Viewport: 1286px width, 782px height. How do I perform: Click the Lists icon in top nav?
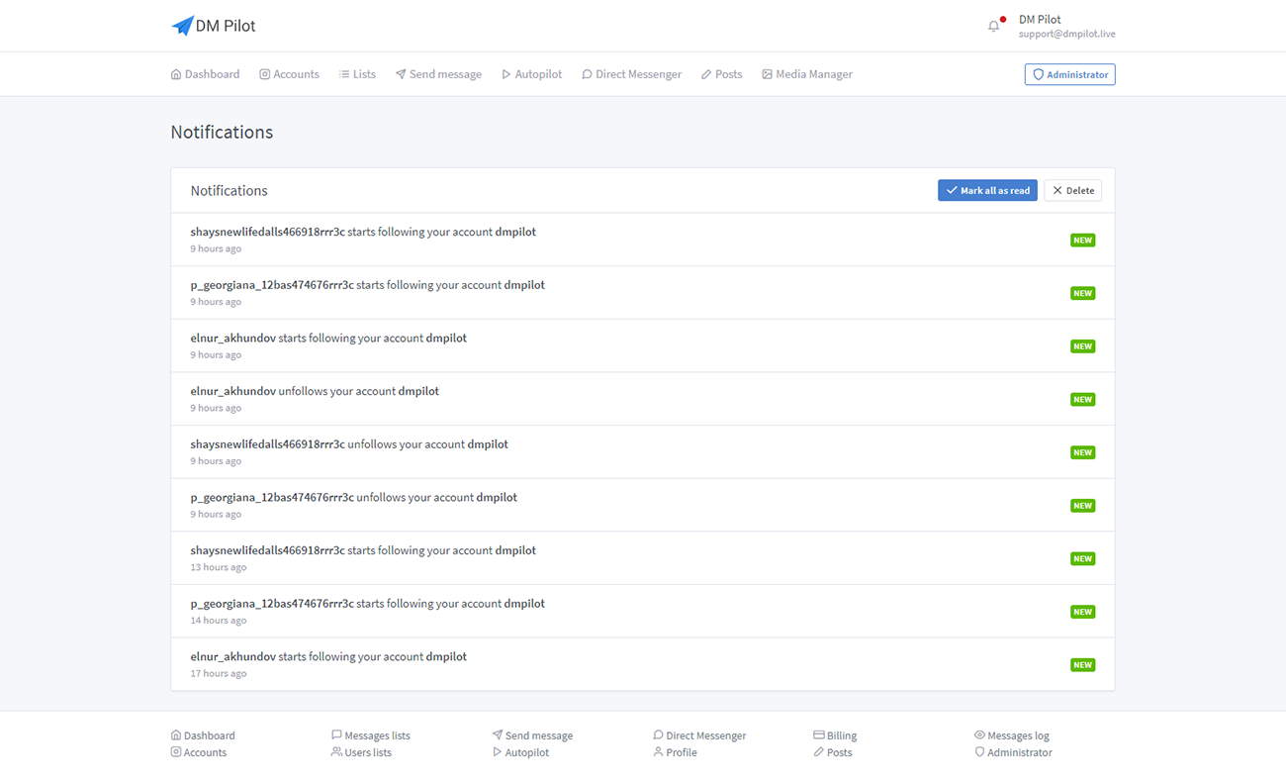[344, 74]
